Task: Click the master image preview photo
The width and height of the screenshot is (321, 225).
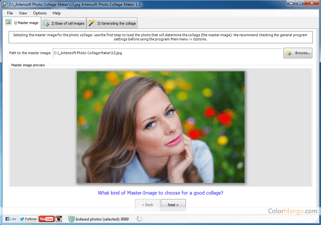Action: [x=160, y=127]
